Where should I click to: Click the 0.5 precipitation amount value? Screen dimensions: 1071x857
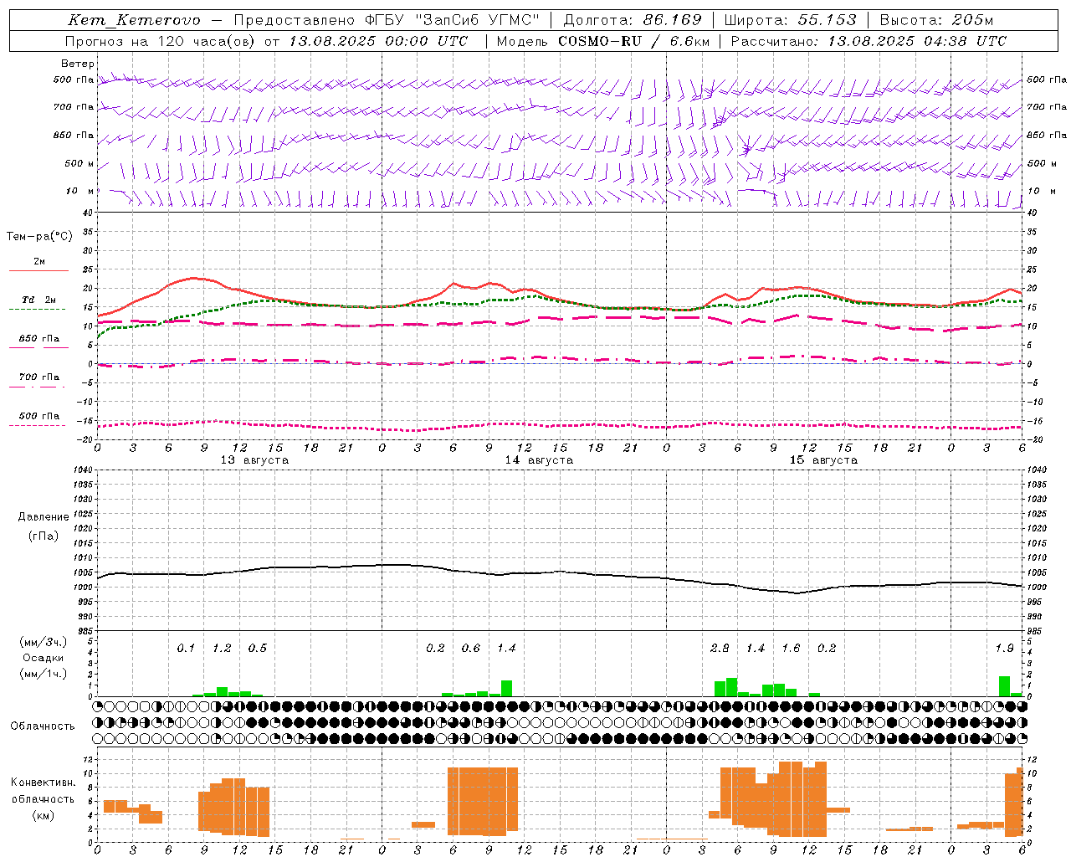(x=258, y=648)
